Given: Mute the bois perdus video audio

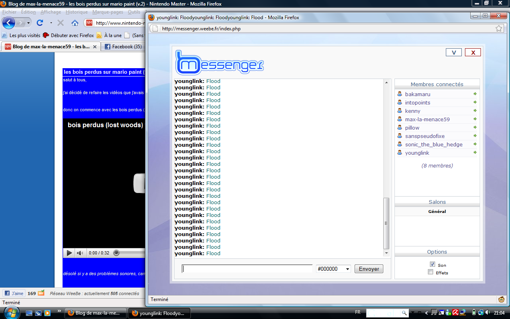Looking at the screenshot, I should click(80, 253).
